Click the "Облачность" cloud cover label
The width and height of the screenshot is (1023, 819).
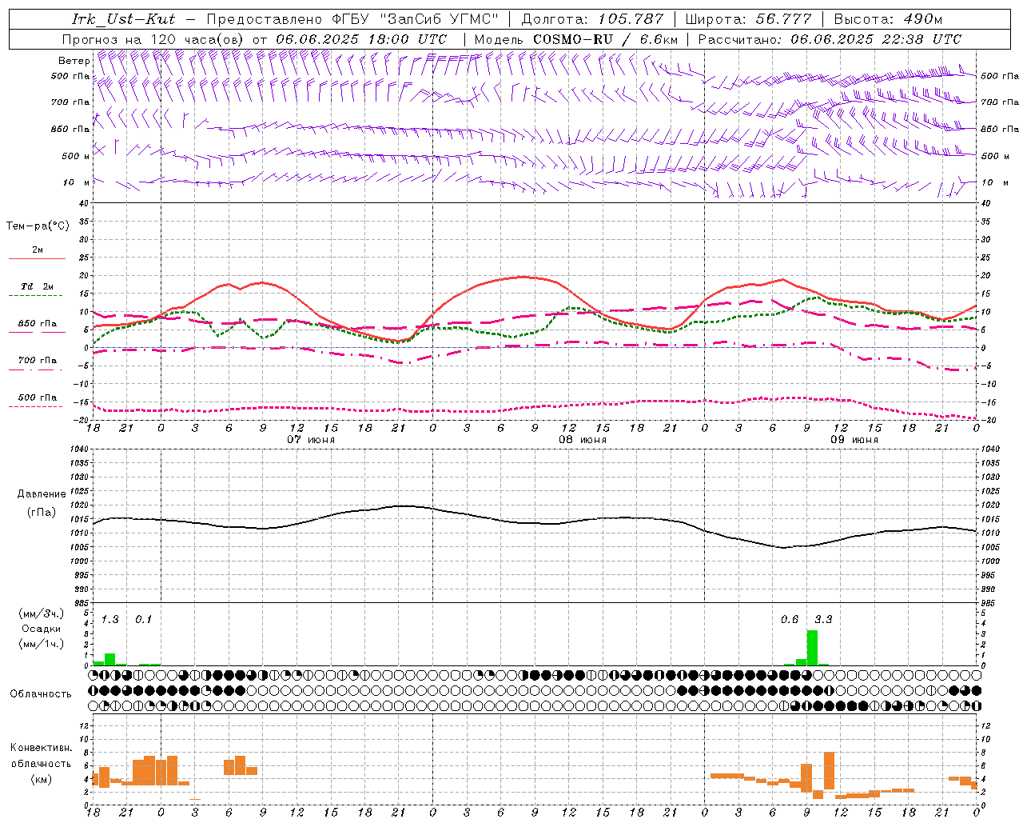(41, 694)
